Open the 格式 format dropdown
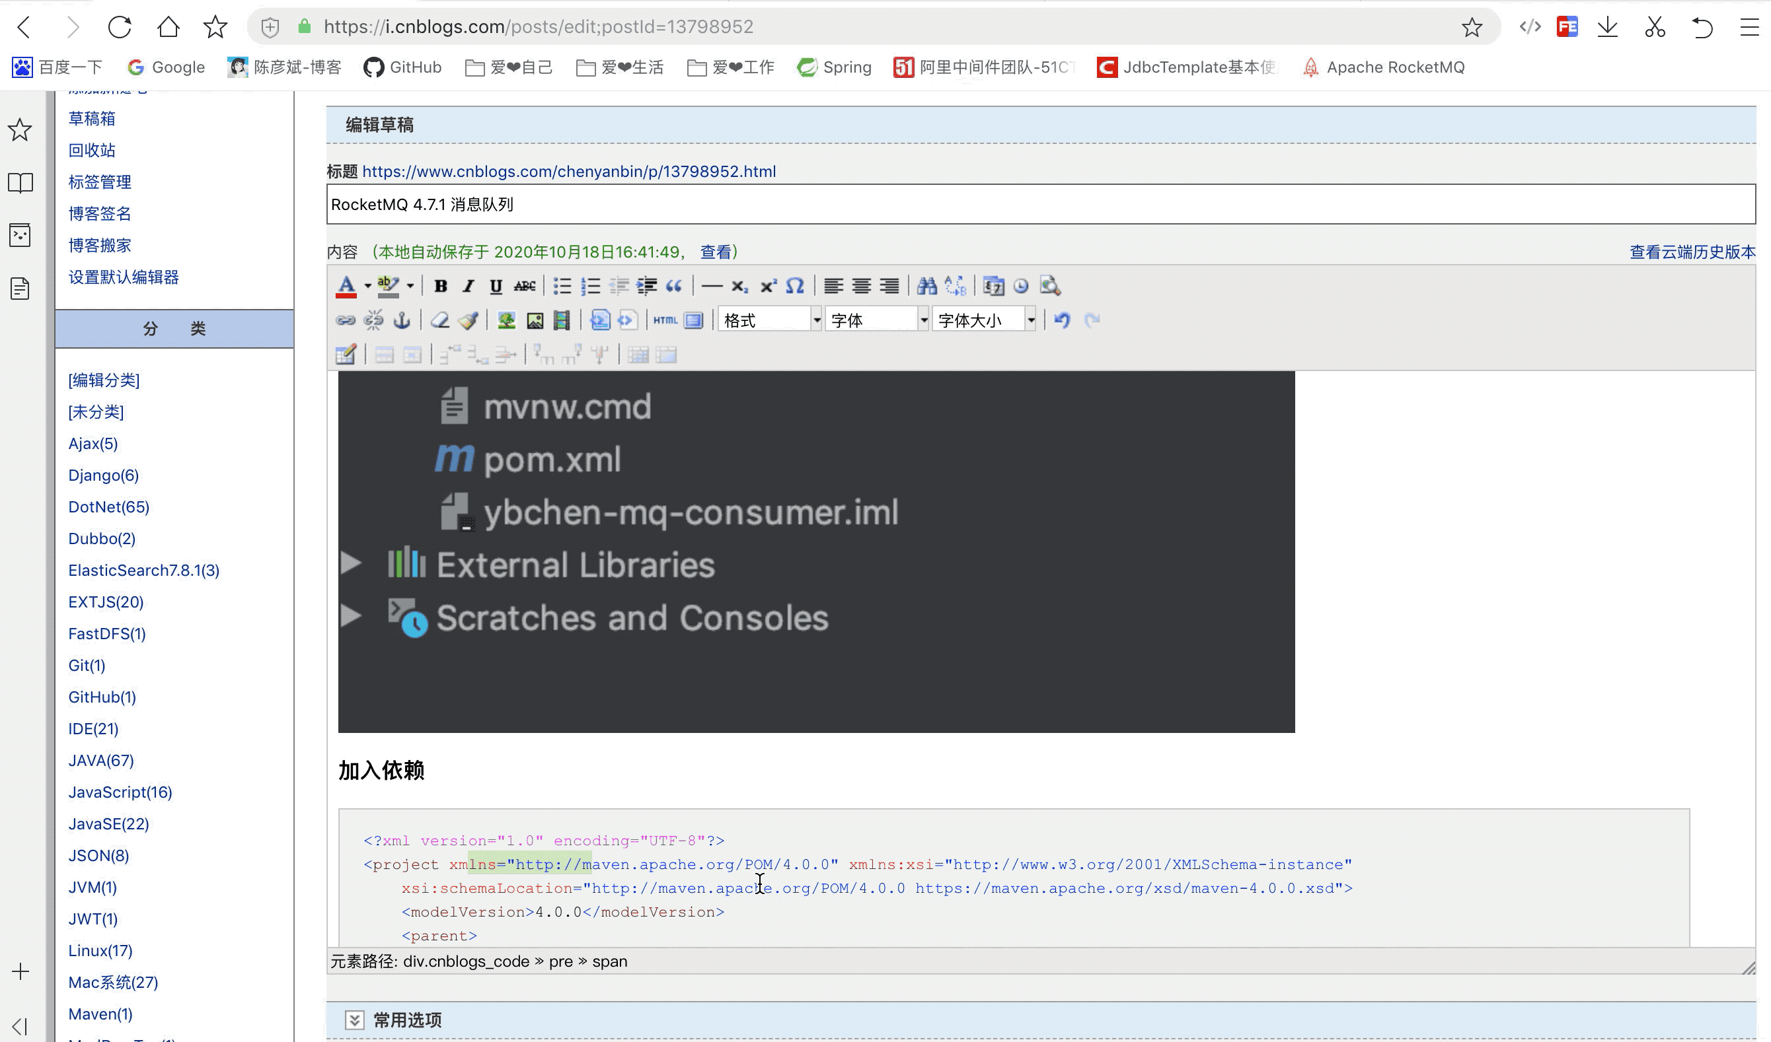The height and width of the screenshot is (1042, 1771). pos(771,320)
